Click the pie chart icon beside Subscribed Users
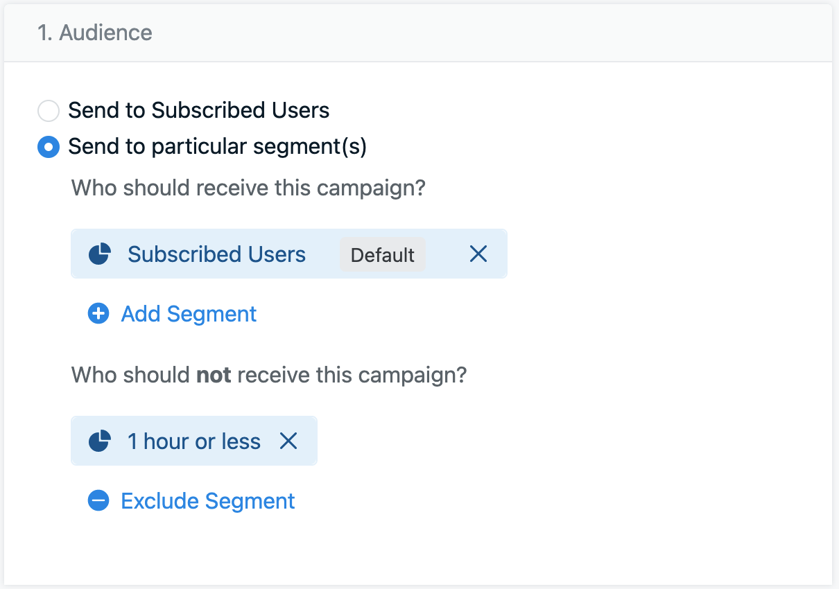 [x=100, y=254]
